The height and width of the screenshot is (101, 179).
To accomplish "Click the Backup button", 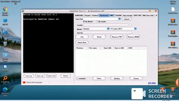I will [117, 78].
